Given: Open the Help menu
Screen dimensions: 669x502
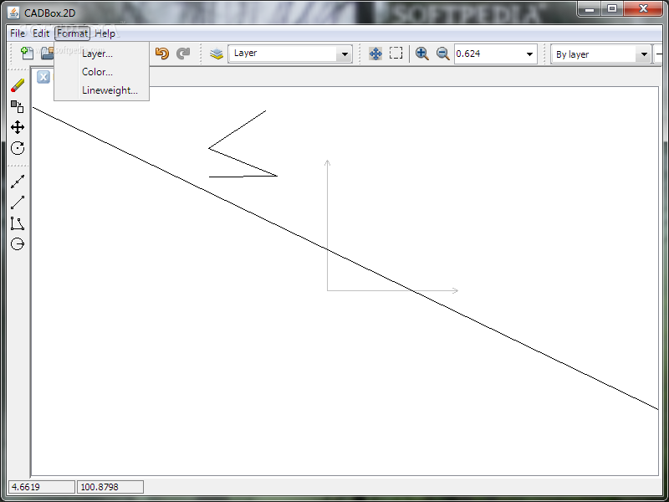Looking at the screenshot, I should pos(105,33).
